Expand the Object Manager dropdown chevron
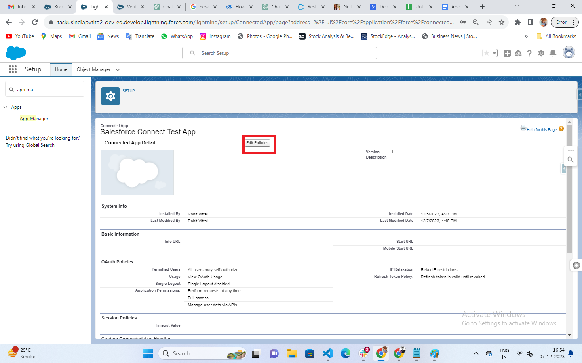 click(x=118, y=70)
